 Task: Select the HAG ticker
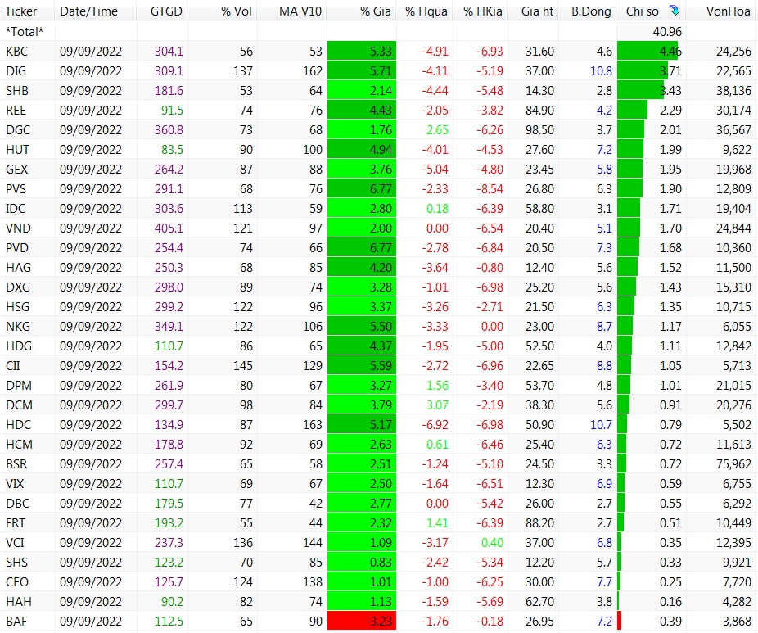tap(18, 268)
